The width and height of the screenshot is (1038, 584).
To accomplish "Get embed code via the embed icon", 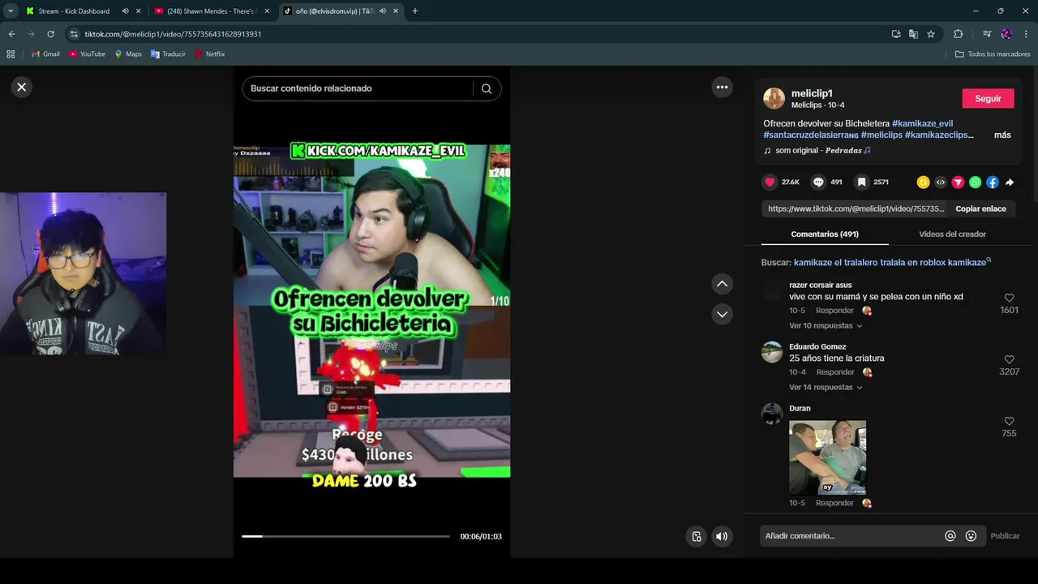I will click(941, 182).
